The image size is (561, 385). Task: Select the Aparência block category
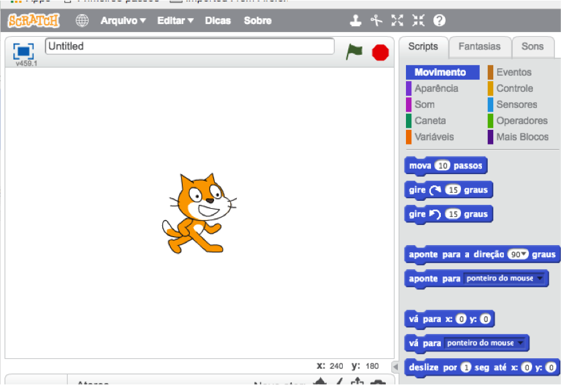(x=432, y=88)
